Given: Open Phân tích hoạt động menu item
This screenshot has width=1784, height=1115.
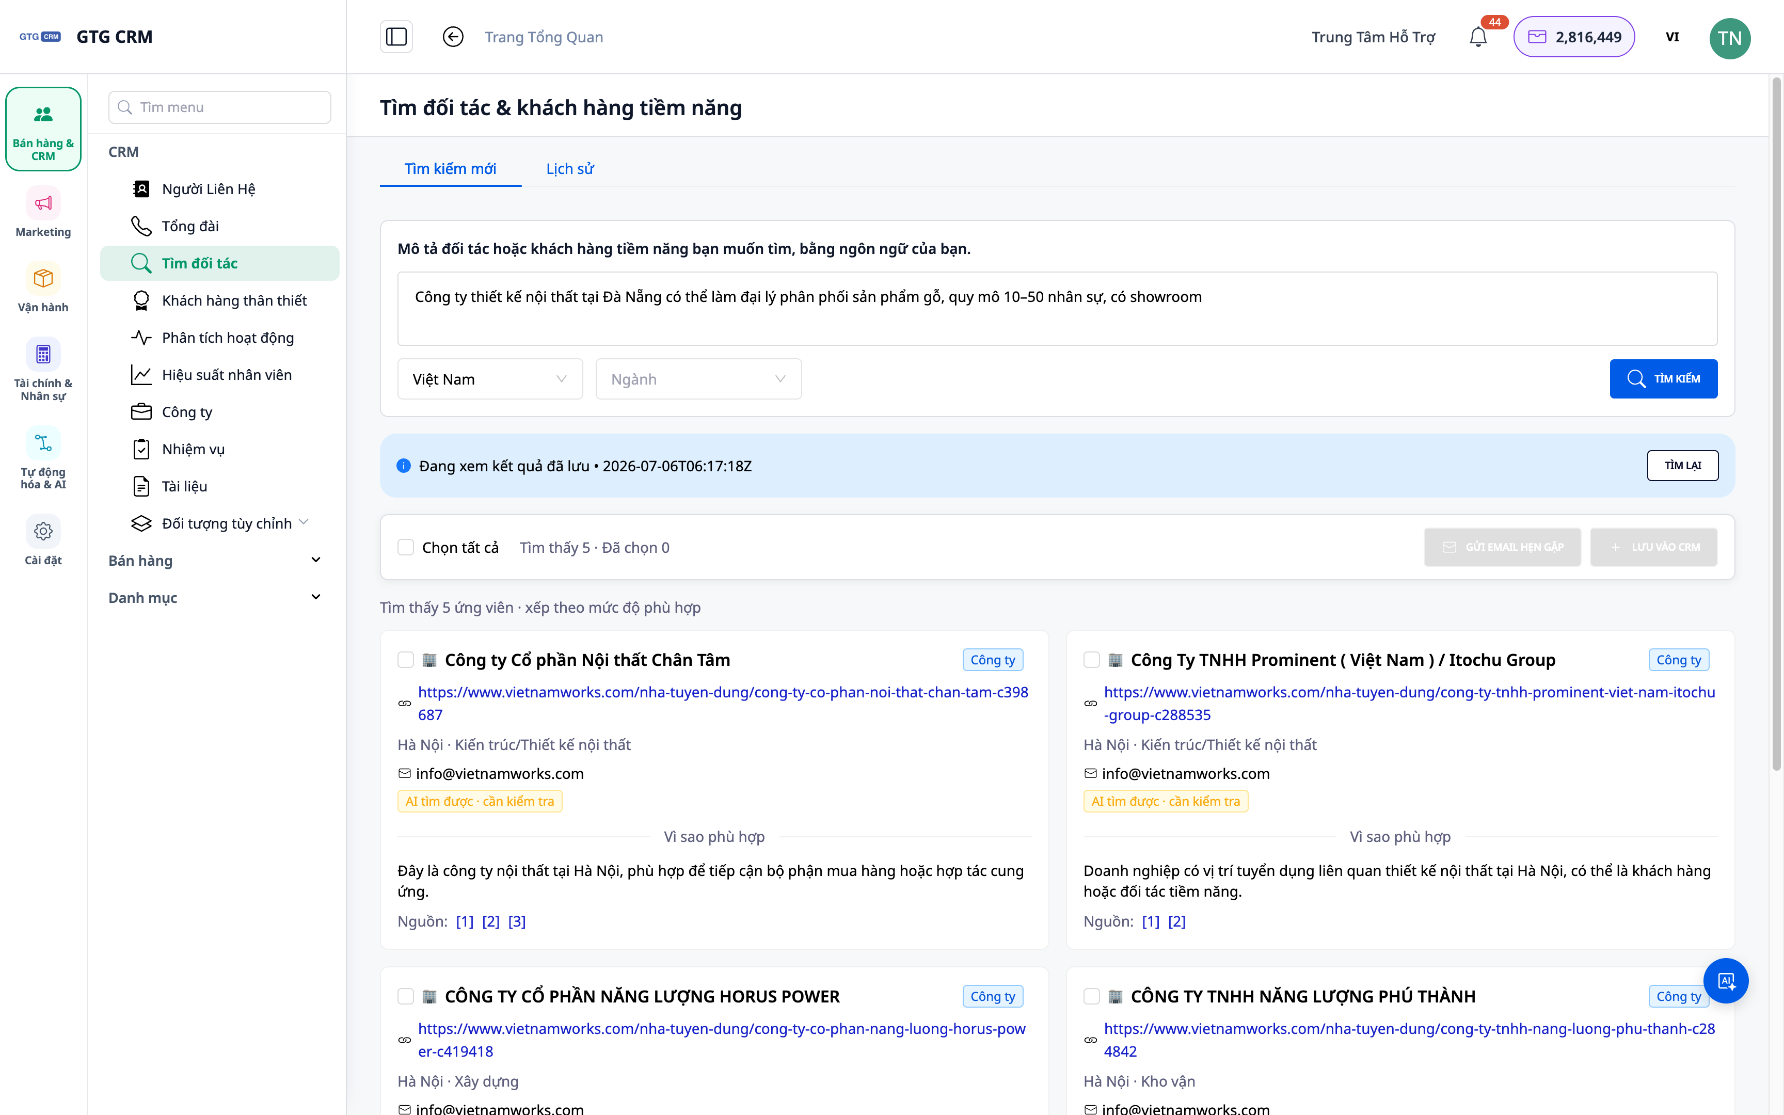Looking at the screenshot, I should pyautogui.click(x=220, y=337).
